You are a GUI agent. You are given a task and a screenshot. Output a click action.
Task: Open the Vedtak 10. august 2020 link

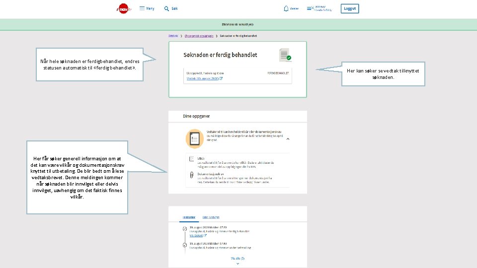pyautogui.click(x=204, y=78)
